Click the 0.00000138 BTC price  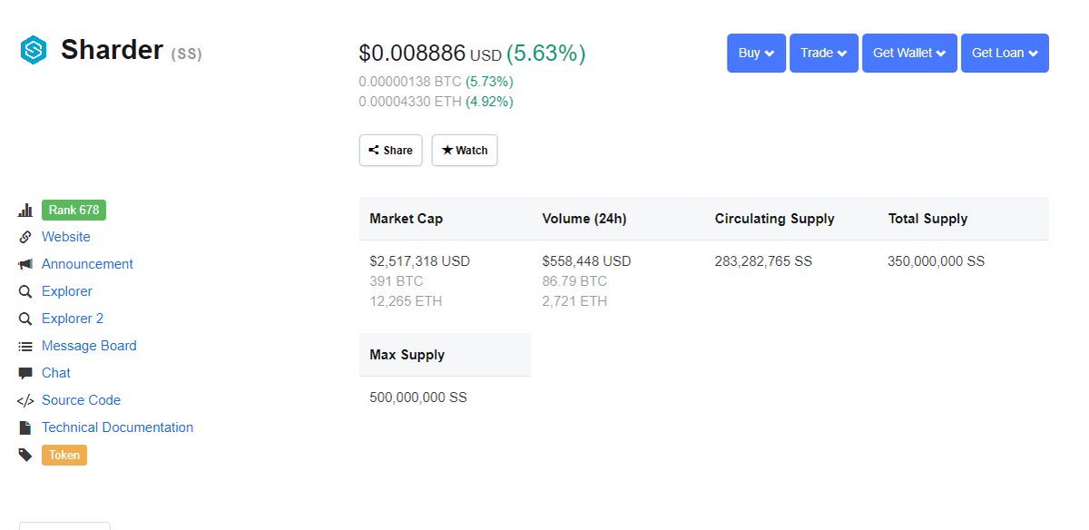tap(410, 82)
